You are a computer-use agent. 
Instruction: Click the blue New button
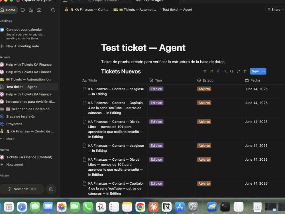(x=255, y=71)
